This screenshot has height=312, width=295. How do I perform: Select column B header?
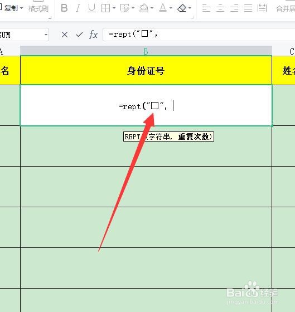click(x=146, y=51)
